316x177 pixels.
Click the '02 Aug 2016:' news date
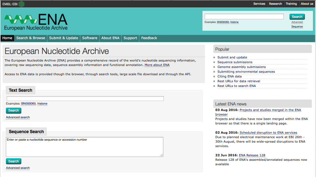tap(227, 133)
